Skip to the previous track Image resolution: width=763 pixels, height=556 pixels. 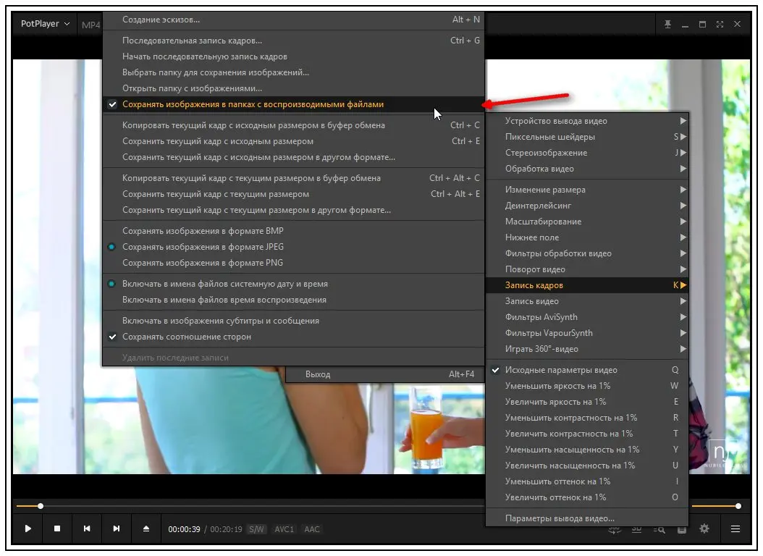point(87,529)
